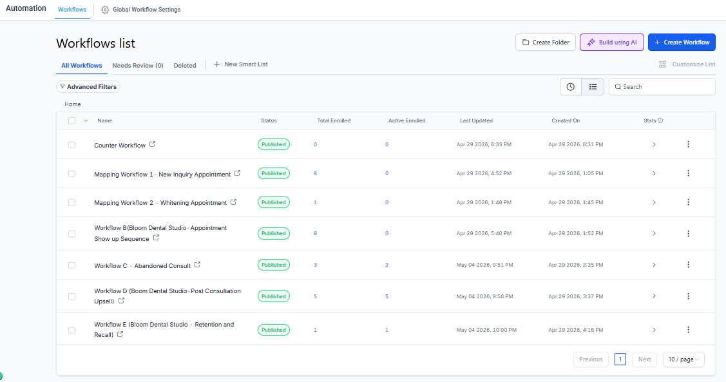Open external link icon for Mapping Workflow 1
The image size is (726, 382).
pos(237,173)
